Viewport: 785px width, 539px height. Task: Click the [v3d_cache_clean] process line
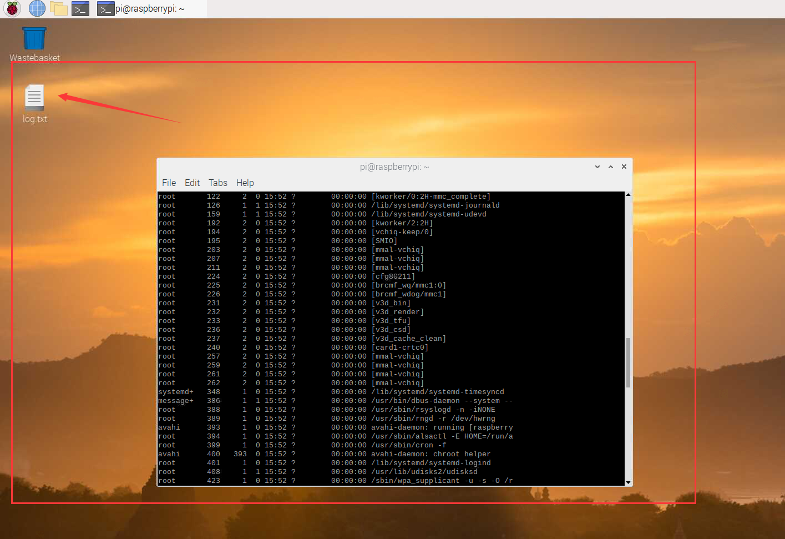(x=302, y=339)
